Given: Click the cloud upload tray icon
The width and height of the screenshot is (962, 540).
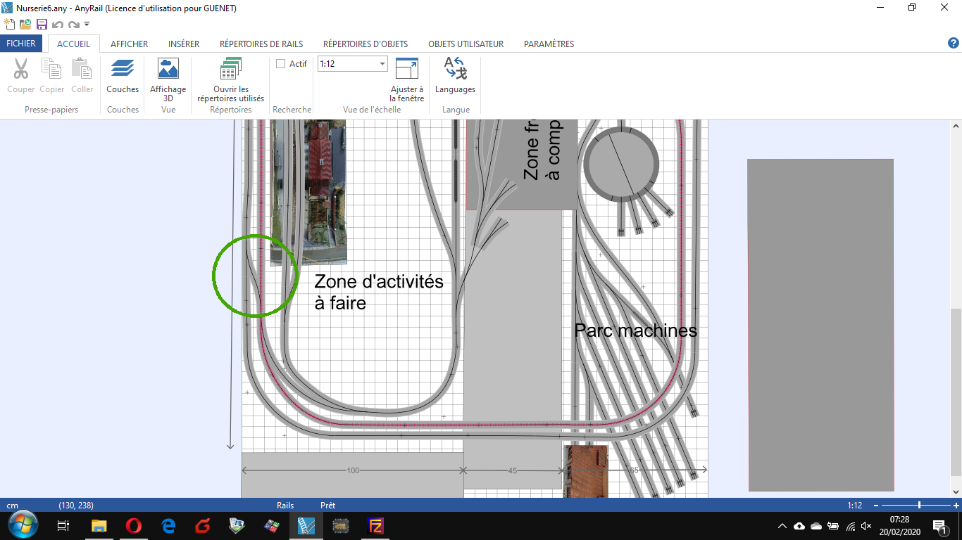Looking at the screenshot, I should click(x=799, y=526).
